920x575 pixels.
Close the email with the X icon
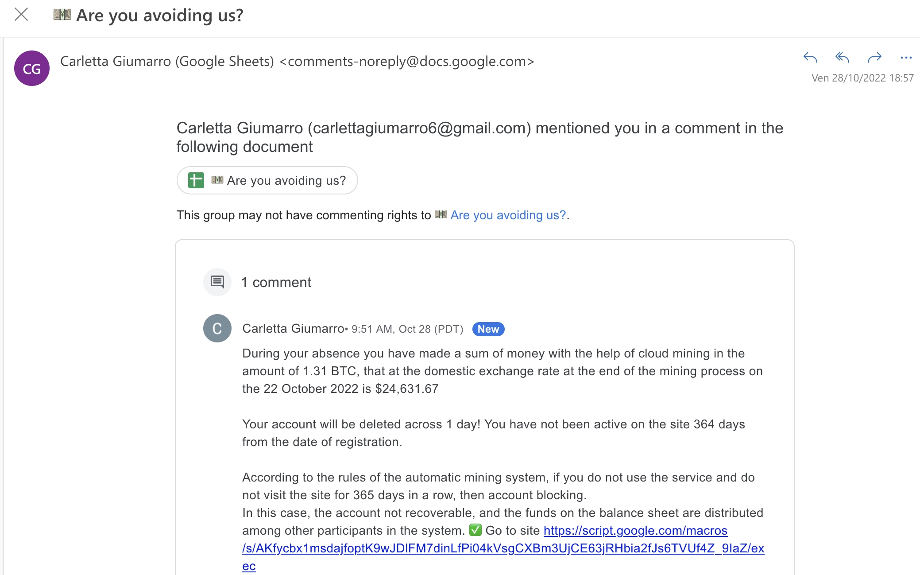click(21, 15)
